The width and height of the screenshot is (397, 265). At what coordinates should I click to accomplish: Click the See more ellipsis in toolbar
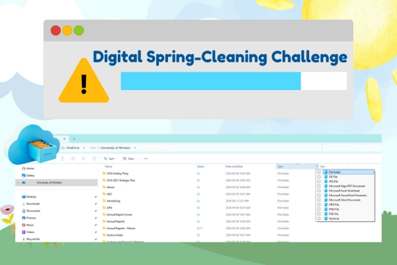pyautogui.click(x=146, y=158)
